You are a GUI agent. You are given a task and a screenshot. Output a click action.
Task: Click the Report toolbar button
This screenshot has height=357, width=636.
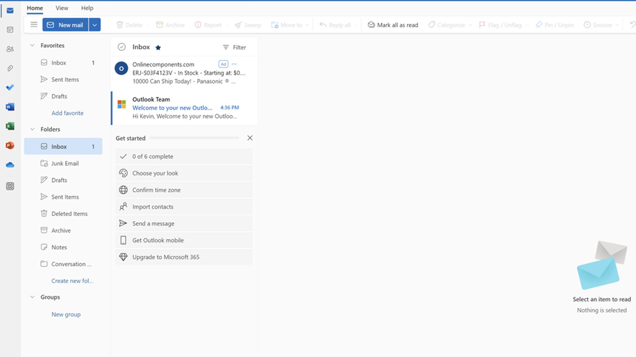[x=208, y=25]
